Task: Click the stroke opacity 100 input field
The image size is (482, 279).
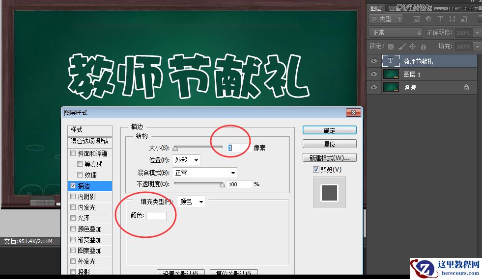Action: [240, 184]
